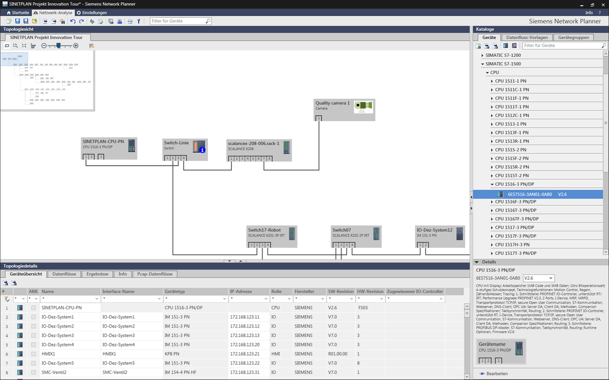
Task: Check AML box for SMC-Ventil2 row
Action: click(34, 372)
